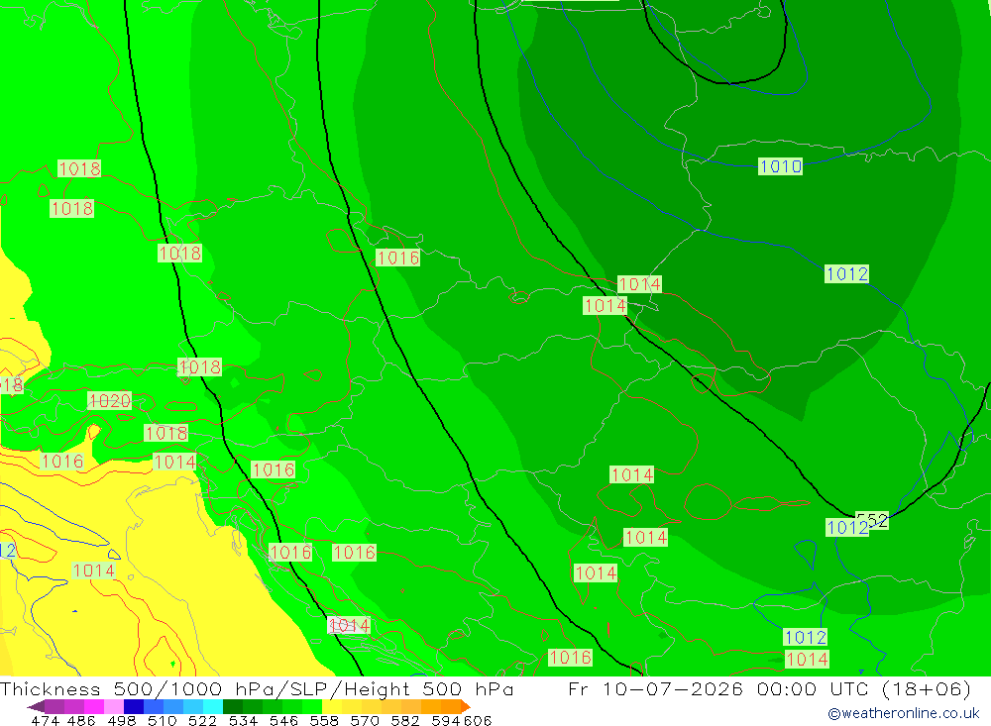Image resolution: width=991 pixels, height=726 pixels.
Task: Click the 582 legend value
Action: (404, 720)
